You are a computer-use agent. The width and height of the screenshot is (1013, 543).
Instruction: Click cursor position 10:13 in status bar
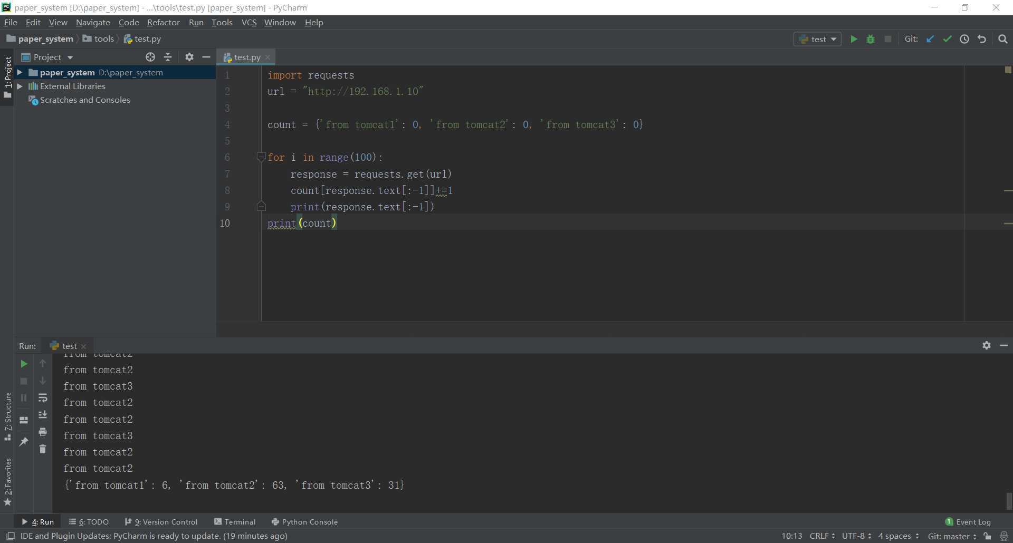(x=791, y=536)
